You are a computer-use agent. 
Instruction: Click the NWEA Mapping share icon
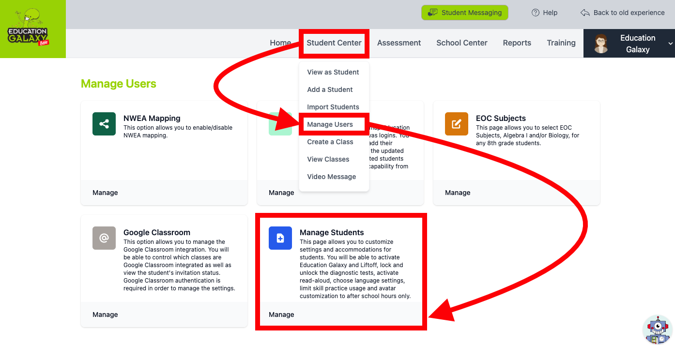coord(104,124)
